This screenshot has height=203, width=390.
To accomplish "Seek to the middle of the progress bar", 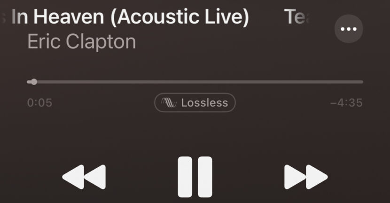I will (x=195, y=82).
